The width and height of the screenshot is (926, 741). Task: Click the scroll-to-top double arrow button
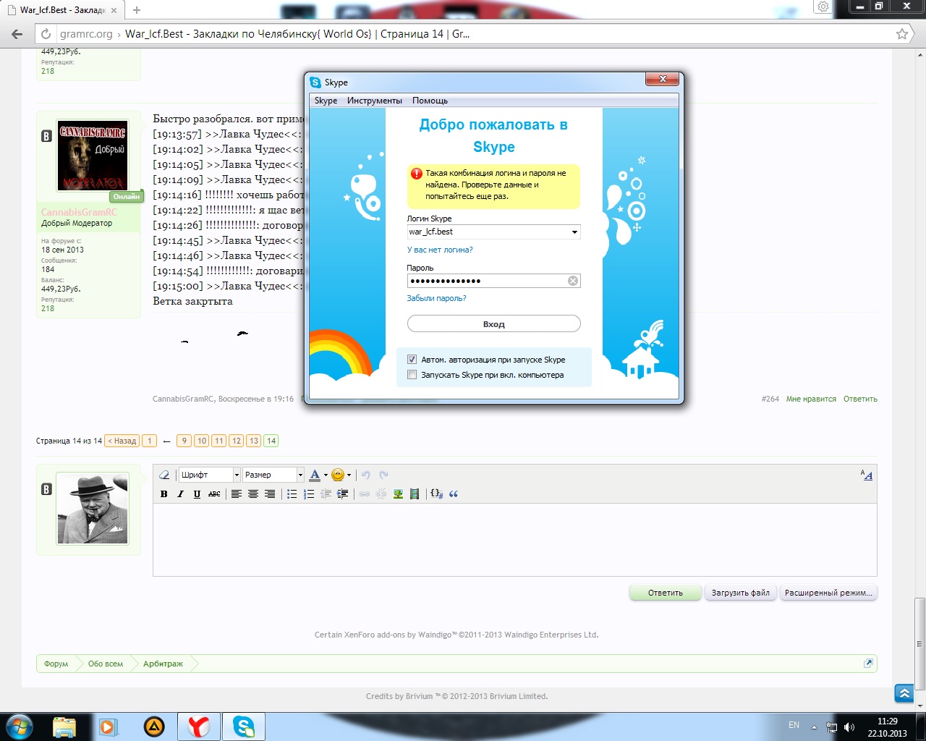904,693
